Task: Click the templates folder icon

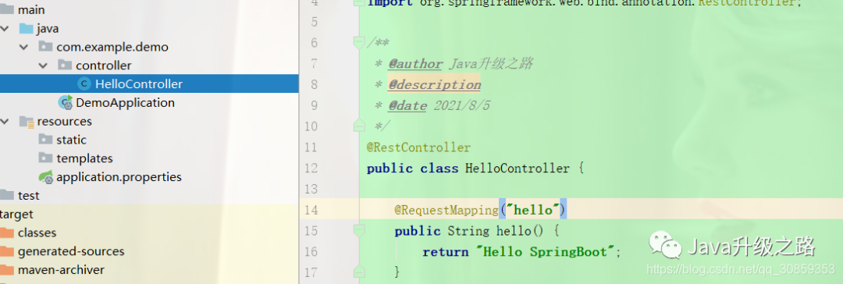Action: (46, 158)
